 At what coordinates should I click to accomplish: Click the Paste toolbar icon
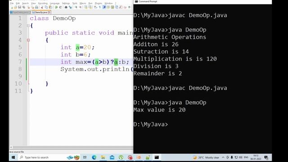click(x=50, y=7)
